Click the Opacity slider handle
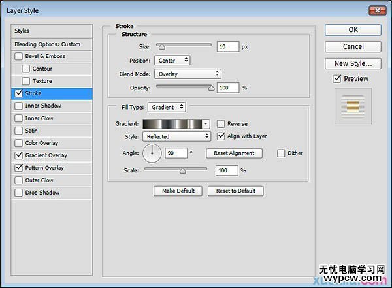 coord(211,88)
